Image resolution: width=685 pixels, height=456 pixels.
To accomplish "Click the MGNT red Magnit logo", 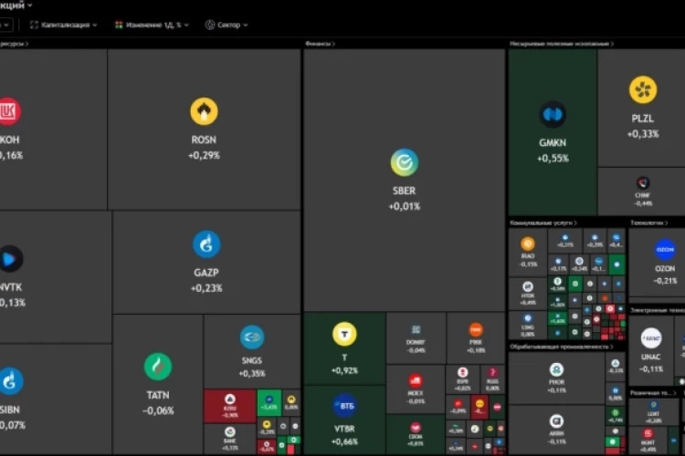I will [648, 433].
